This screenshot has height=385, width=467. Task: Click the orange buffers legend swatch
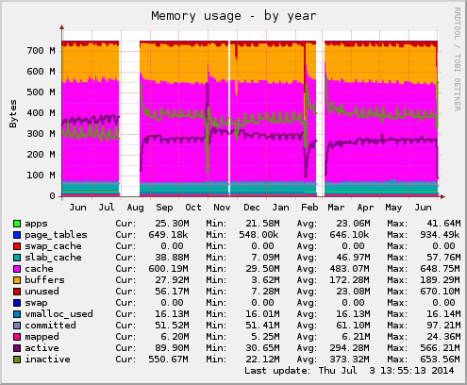tap(17, 280)
